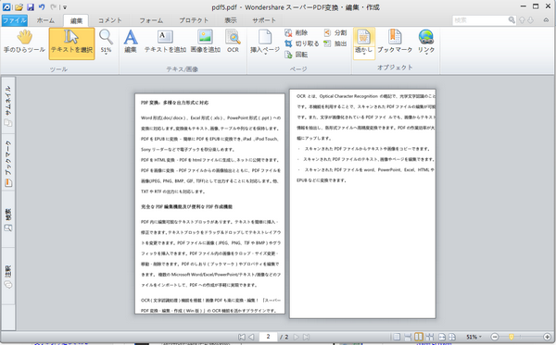Click the 抽出 extract pages button
Viewport: 556px width, 345px height.
coord(335,43)
